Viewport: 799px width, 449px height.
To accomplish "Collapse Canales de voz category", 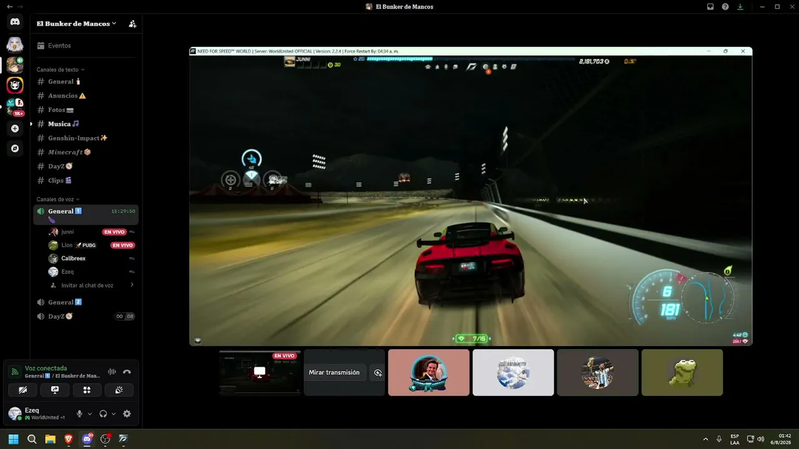I will click(58, 199).
